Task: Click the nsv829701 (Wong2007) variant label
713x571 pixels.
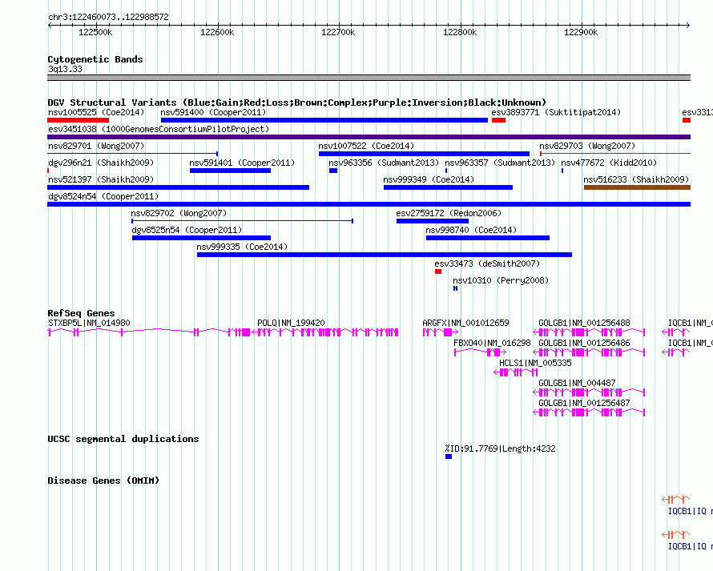Action: (96, 146)
